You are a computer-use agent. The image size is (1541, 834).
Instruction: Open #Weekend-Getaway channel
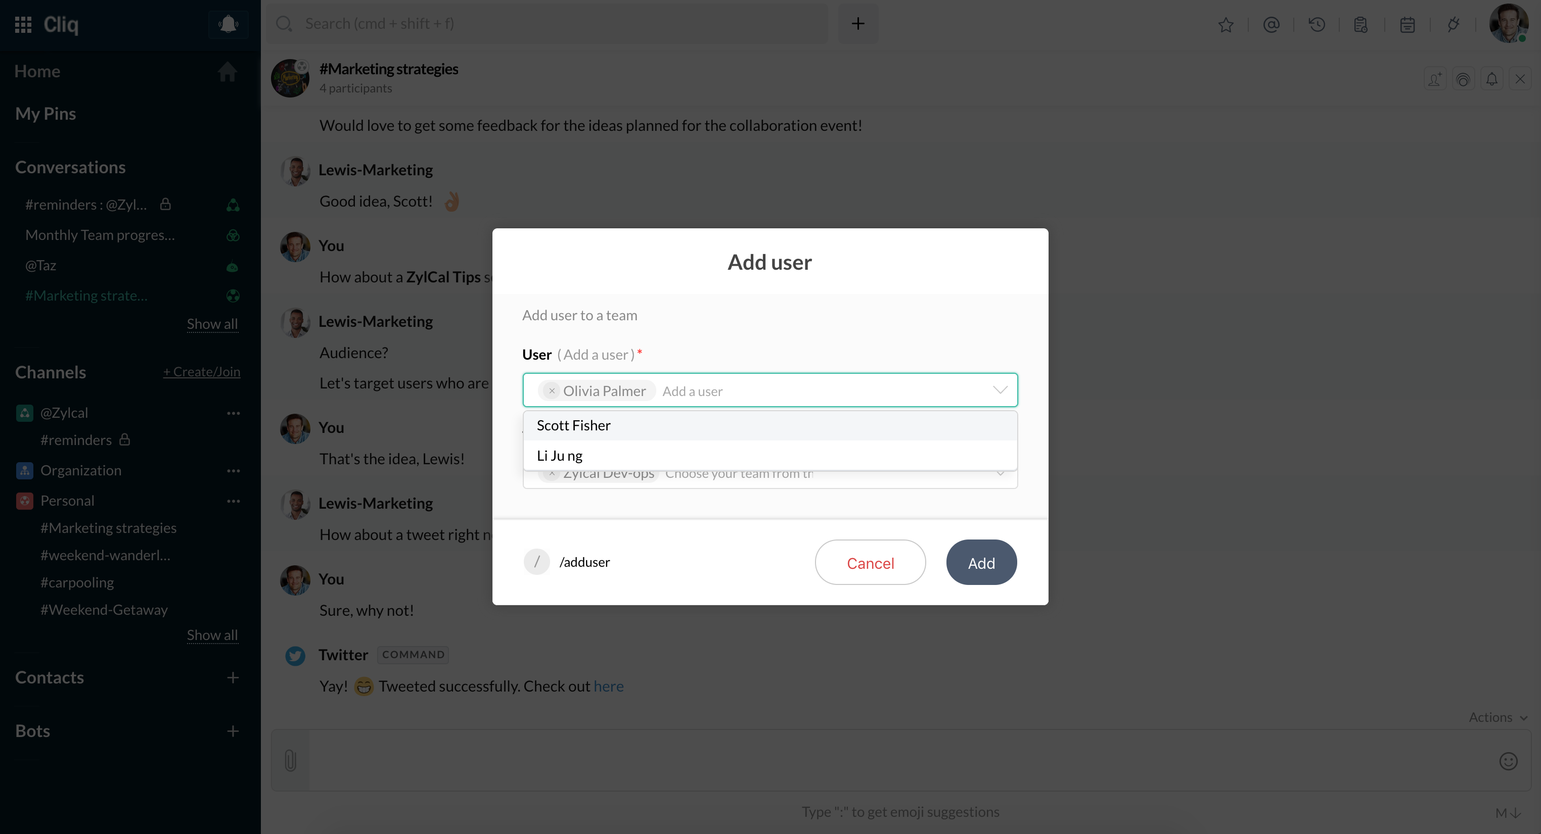[x=104, y=610]
